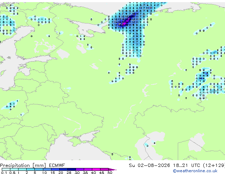Image resolution: width=225 pixels, height=174 pixels.
Task: Click the 35–40 mm legend swatch
Action: [88, 169]
